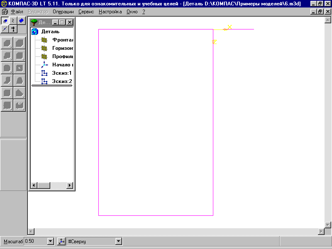The height and width of the screenshot is (249, 332).
Task: Click the Деталь part icon in the tree
Action: point(35,32)
